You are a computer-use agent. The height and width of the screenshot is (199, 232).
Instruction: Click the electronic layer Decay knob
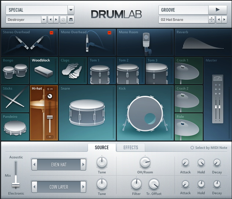[217, 184]
